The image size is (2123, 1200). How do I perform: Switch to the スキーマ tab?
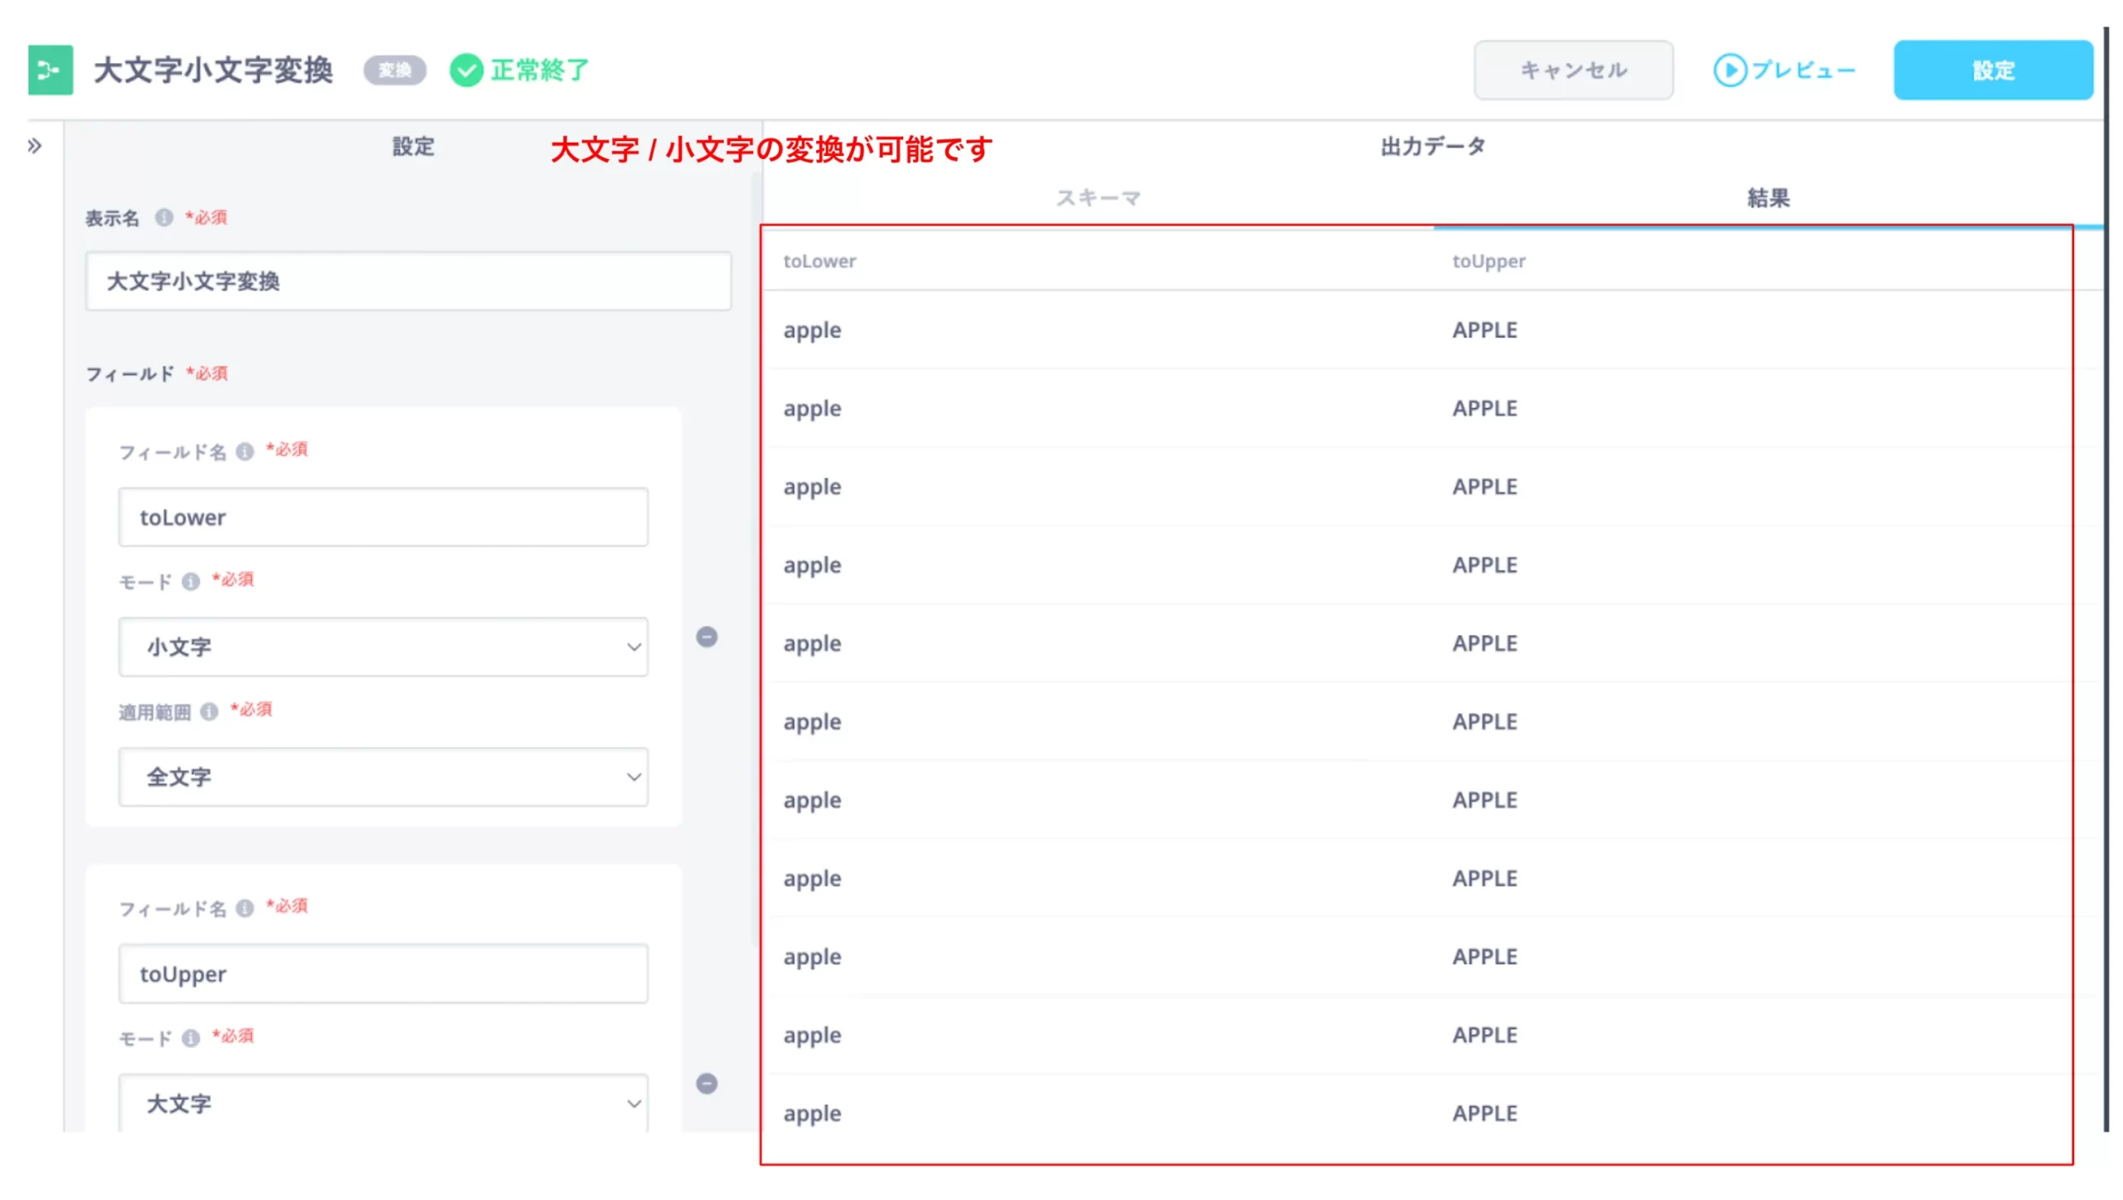(1098, 198)
